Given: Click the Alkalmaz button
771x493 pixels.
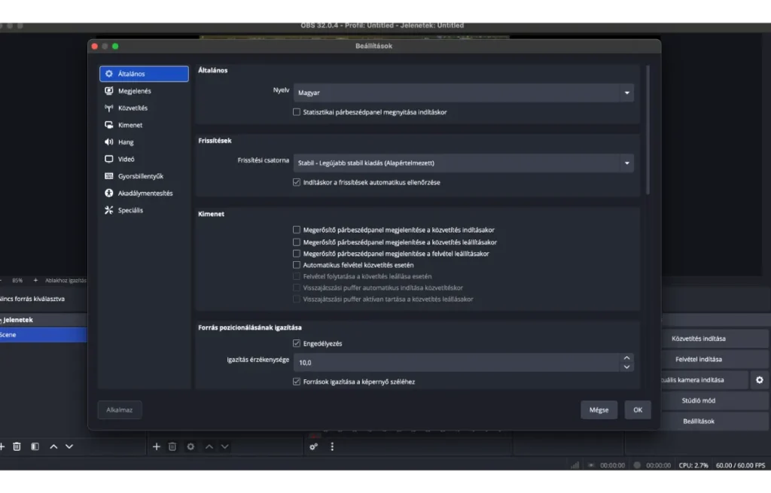Looking at the screenshot, I should (x=120, y=410).
